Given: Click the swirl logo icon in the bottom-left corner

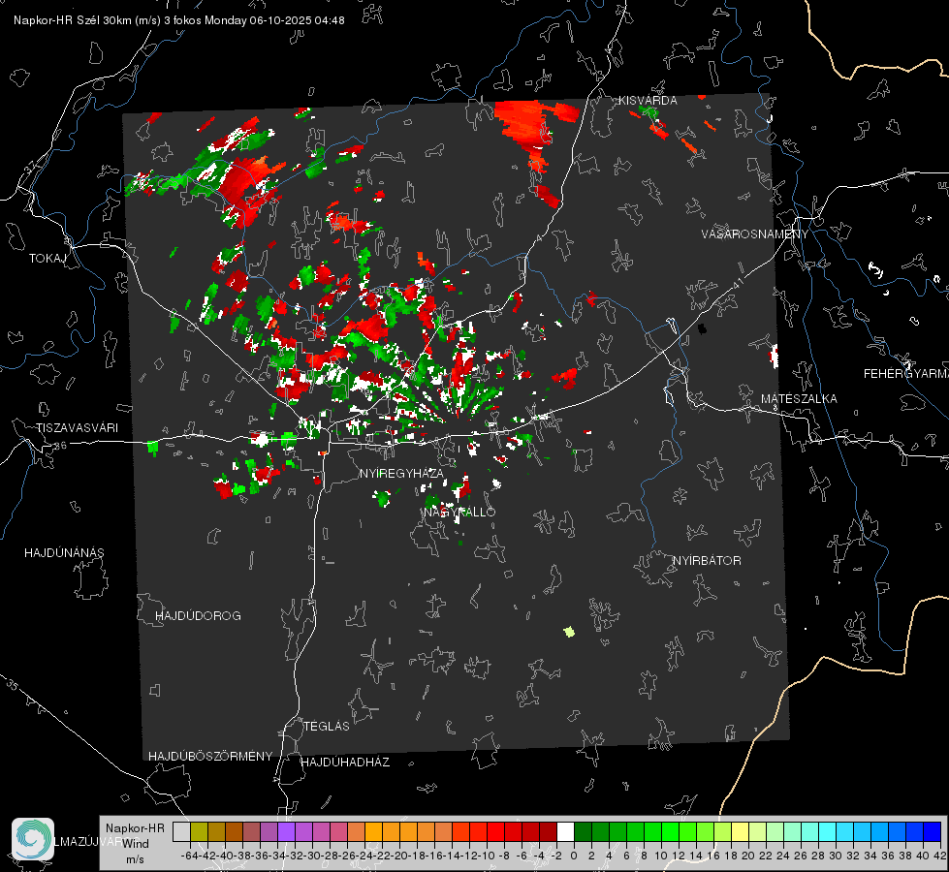Looking at the screenshot, I should [33, 839].
